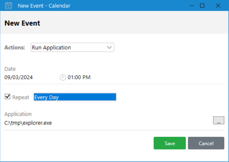Open the Every Day repeat selector
229x162 pixels.
(x=75, y=97)
